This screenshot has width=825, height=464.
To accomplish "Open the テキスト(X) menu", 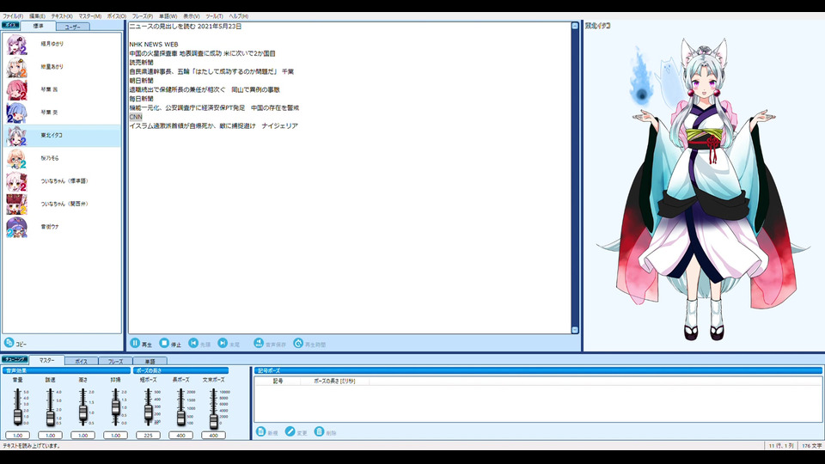I will (62, 16).
